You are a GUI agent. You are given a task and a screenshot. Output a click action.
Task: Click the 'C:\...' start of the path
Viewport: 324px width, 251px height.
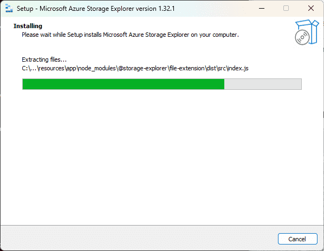click(29, 68)
